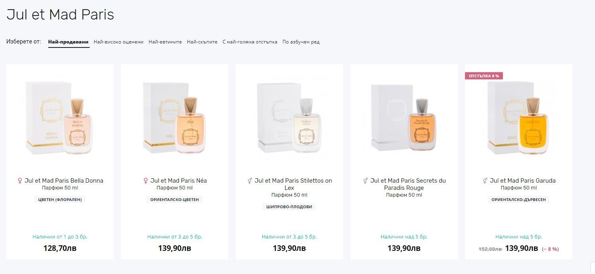
Task: Open 'Jul et Mad Paris Stilettos on Lex' link
Action: click(293, 184)
